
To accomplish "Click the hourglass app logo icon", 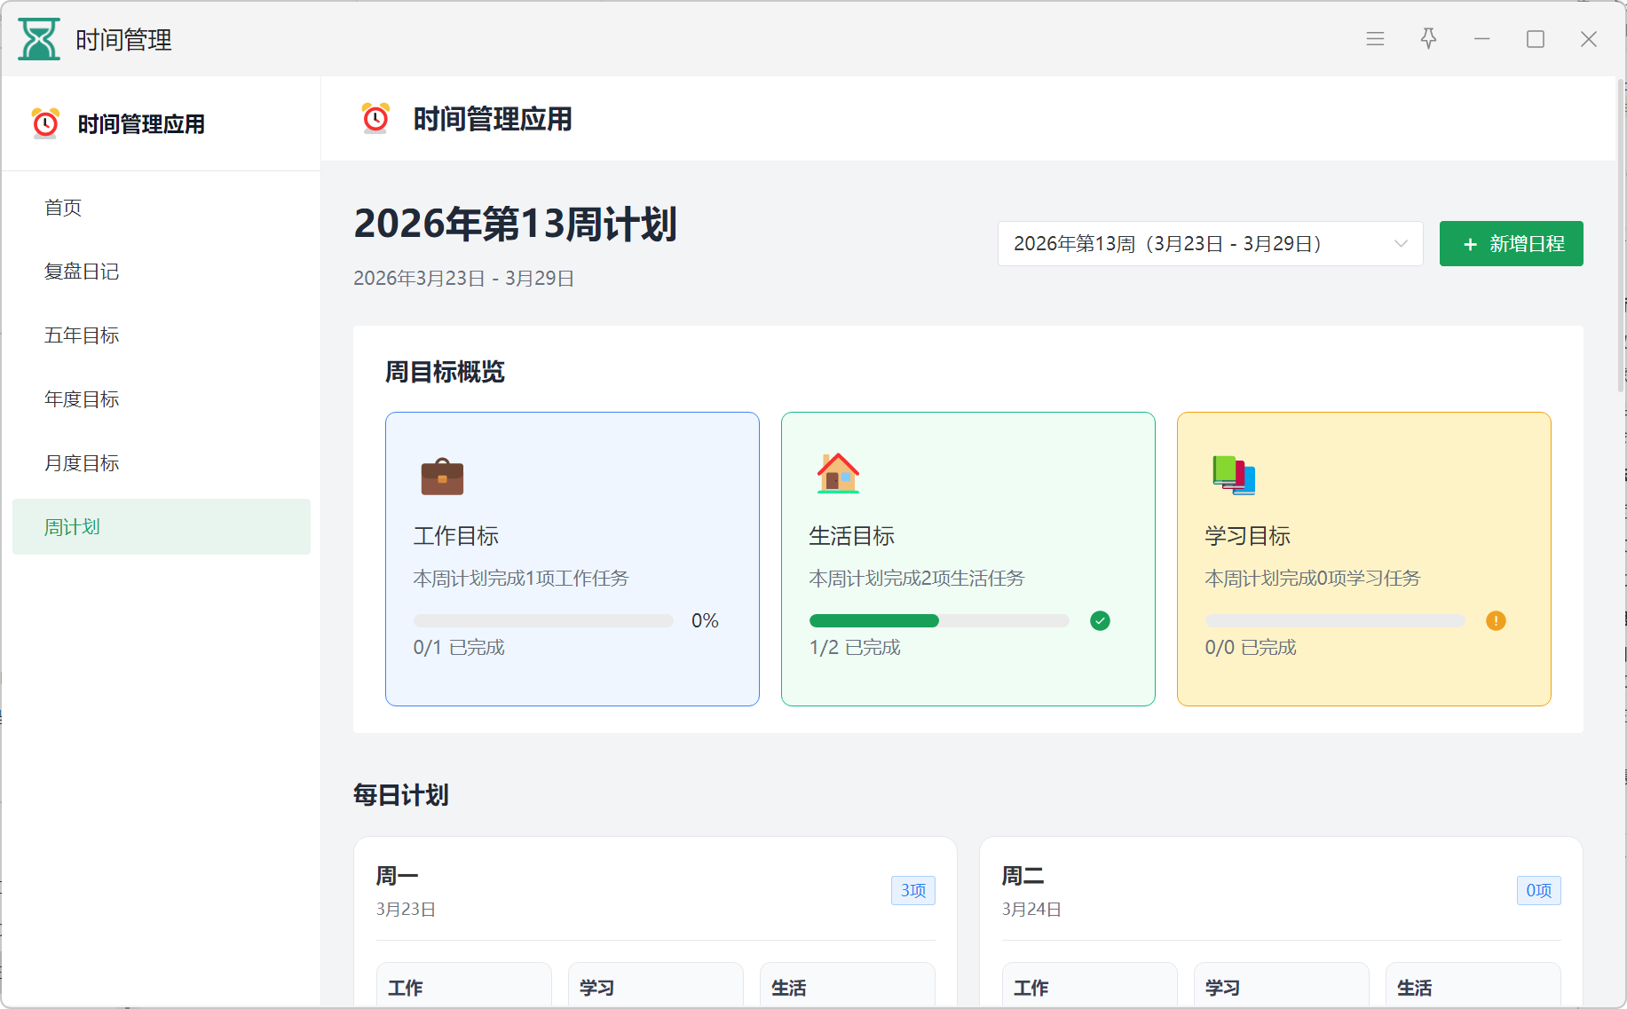I will click(x=39, y=39).
